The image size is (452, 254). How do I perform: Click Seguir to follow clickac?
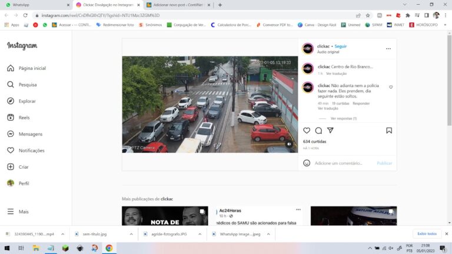coord(340,46)
